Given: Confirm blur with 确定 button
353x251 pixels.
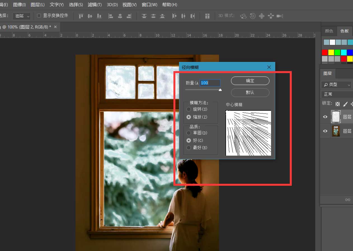Looking at the screenshot, I should (x=250, y=81).
